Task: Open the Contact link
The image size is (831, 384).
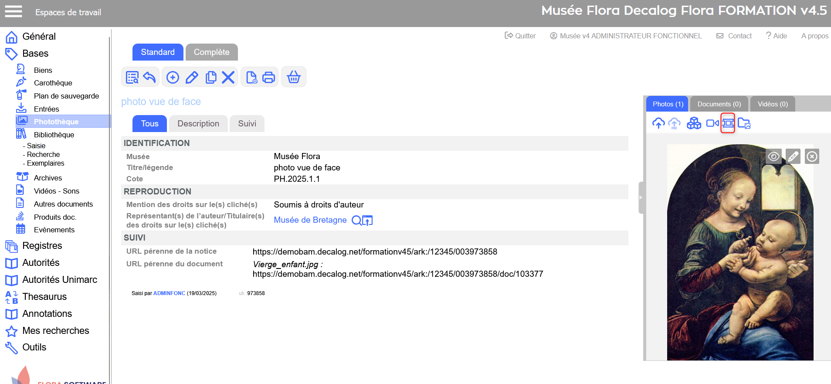Action: tap(734, 36)
